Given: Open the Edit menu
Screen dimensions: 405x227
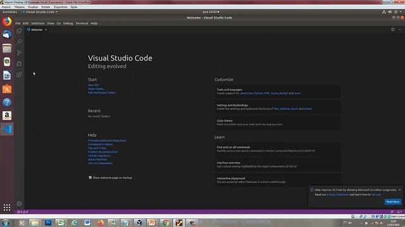Looking at the screenshot, I should tap(25, 23).
